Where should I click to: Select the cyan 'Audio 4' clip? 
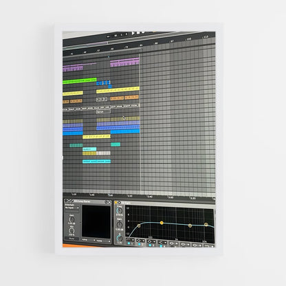point(89,149)
